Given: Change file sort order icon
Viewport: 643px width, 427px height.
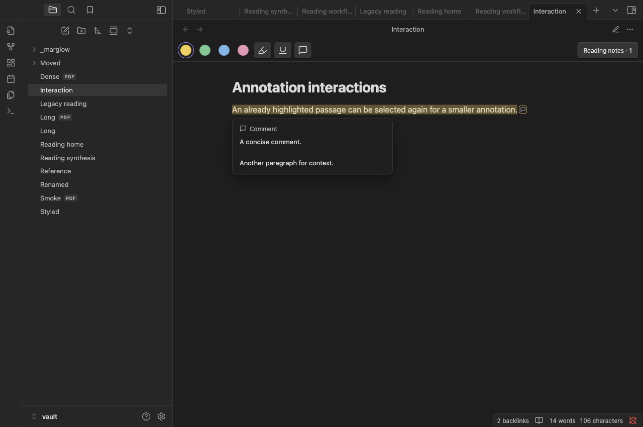Looking at the screenshot, I should (97, 31).
